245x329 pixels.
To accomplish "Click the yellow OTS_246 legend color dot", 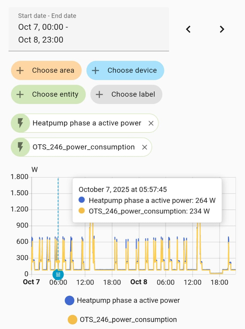I will (72, 320).
